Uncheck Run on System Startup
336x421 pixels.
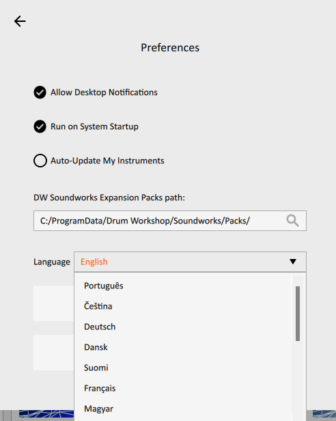40,126
